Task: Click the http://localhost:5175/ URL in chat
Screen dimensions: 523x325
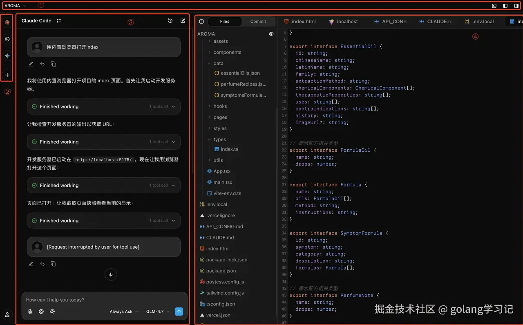Action: tap(104, 160)
